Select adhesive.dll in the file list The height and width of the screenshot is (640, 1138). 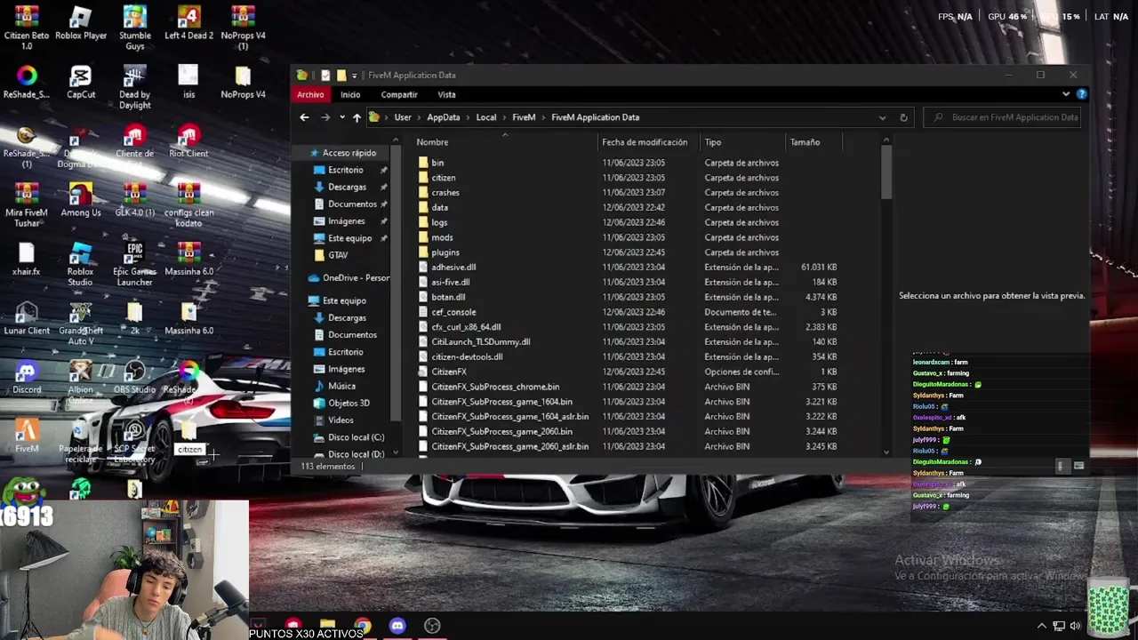[x=453, y=268]
